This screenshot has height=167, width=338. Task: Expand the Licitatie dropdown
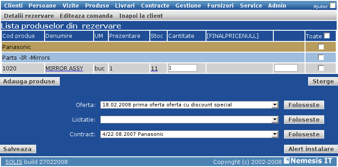click(x=274, y=120)
